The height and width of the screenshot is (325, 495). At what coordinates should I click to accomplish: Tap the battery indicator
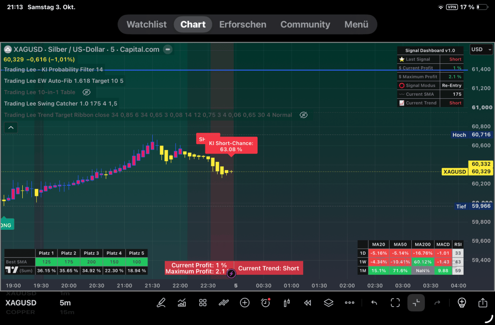[482, 7]
